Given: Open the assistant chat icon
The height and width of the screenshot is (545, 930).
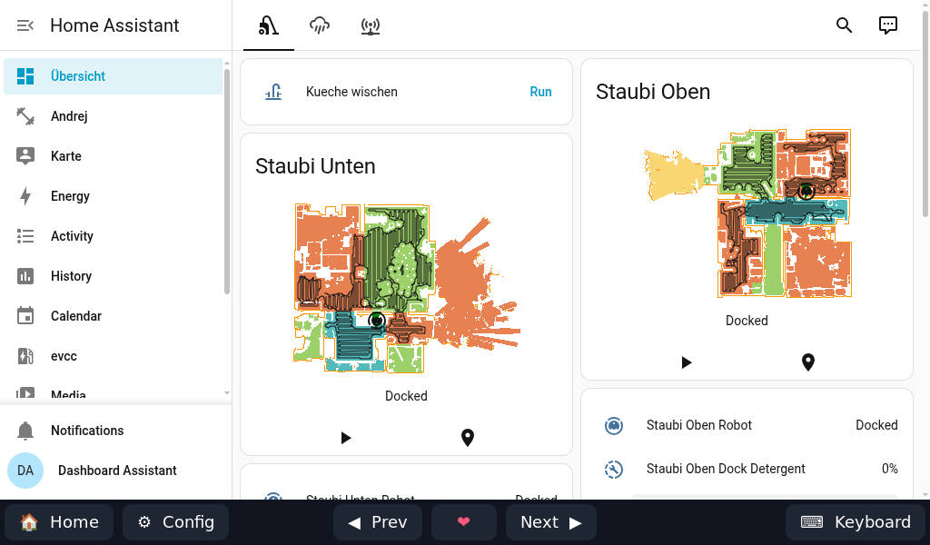Looking at the screenshot, I should pos(888,25).
